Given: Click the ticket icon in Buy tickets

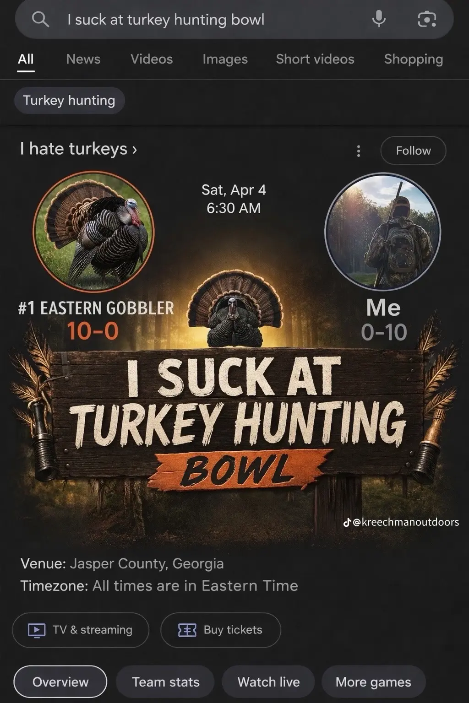Looking at the screenshot, I should (187, 630).
